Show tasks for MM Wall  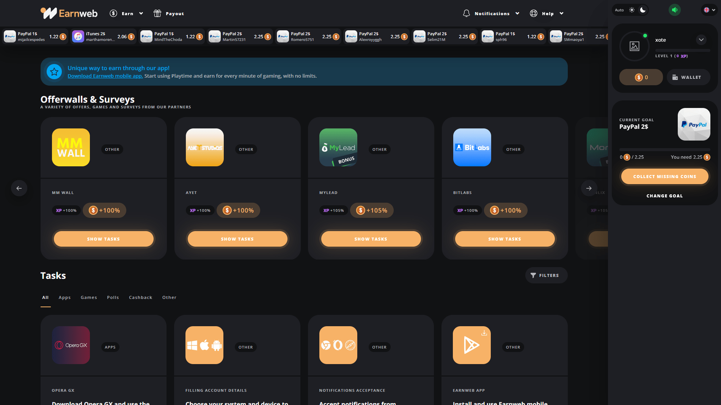pyautogui.click(x=104, y=239)
